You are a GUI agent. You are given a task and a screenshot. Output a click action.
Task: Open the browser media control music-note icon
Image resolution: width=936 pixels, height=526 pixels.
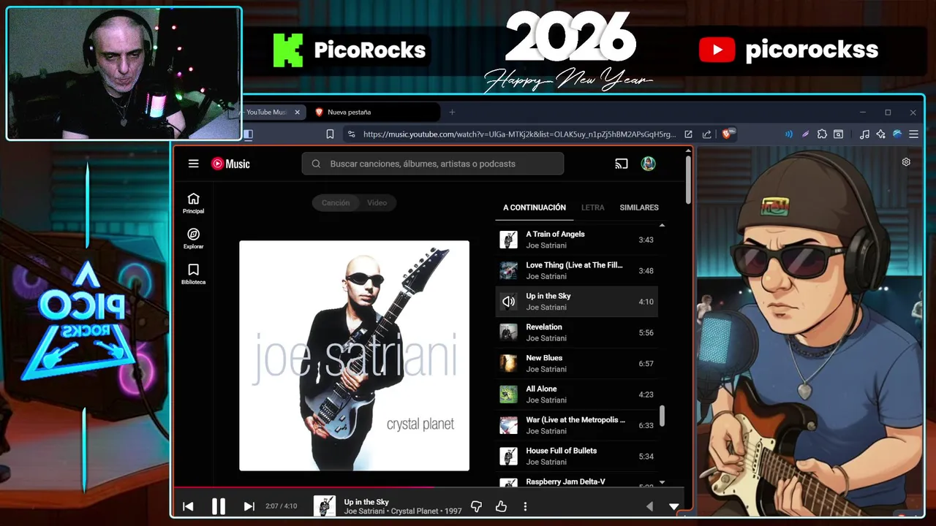click(864, 134)
